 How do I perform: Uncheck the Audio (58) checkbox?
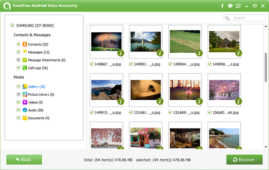(18, 110)
